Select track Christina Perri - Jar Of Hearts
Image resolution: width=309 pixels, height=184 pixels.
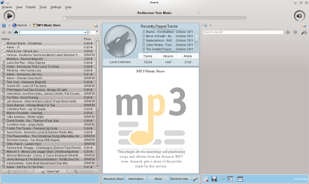tap(48, 109)
